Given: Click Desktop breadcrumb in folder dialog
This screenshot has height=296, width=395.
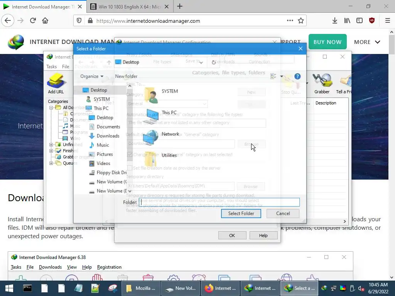Looking at the screenshot, I should coord(131,62).
